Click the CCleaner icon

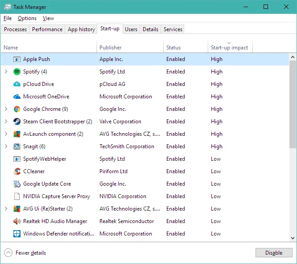(x=17, y=171)
